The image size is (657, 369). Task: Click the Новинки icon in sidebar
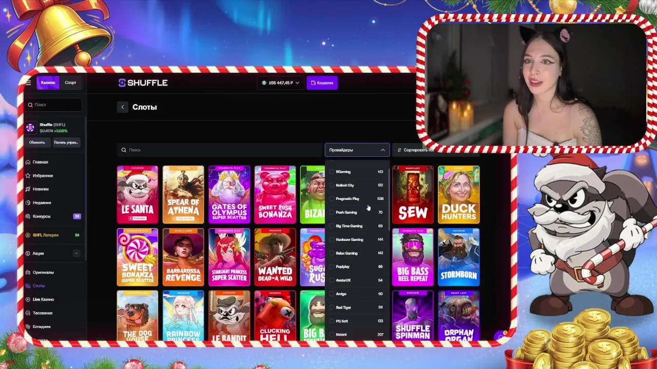[x=28, y=189]
